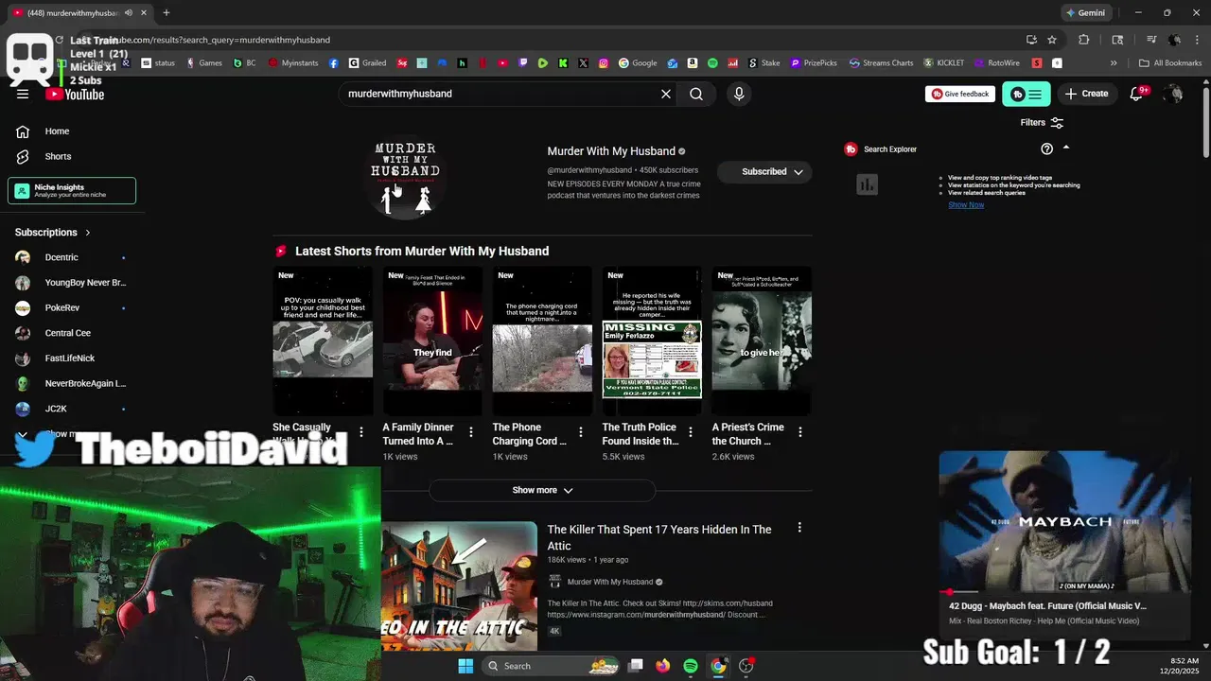Open the 'Games' bookmark

[204, 63]
